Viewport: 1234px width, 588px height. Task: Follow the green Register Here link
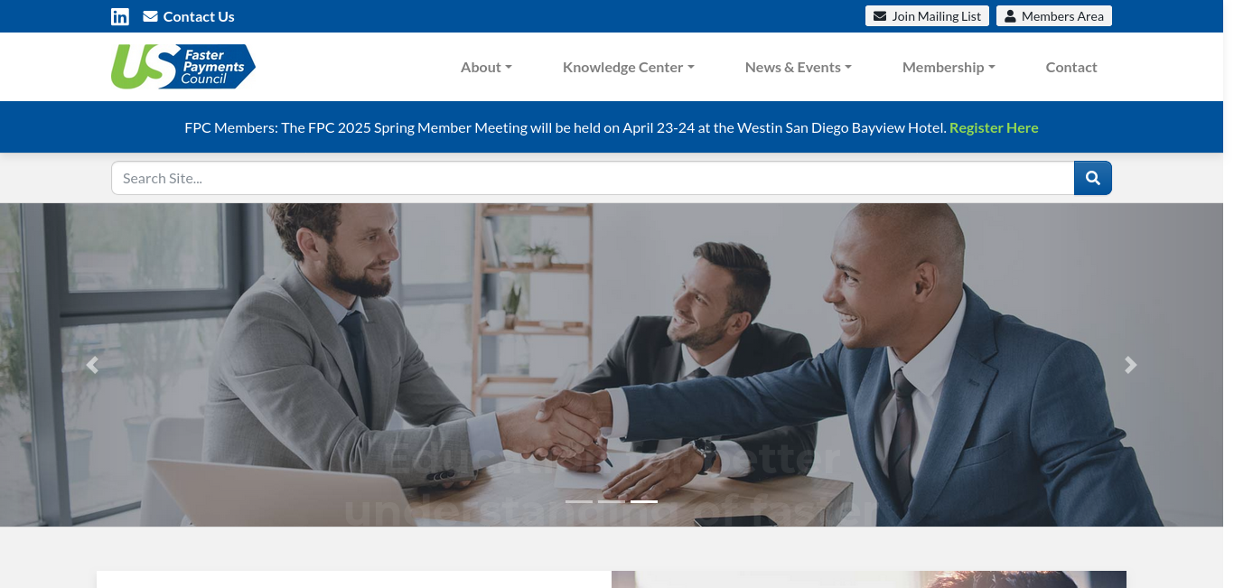point(994,127)
